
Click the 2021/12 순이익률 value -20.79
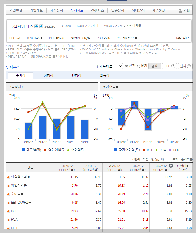click(x=121, y=194)
